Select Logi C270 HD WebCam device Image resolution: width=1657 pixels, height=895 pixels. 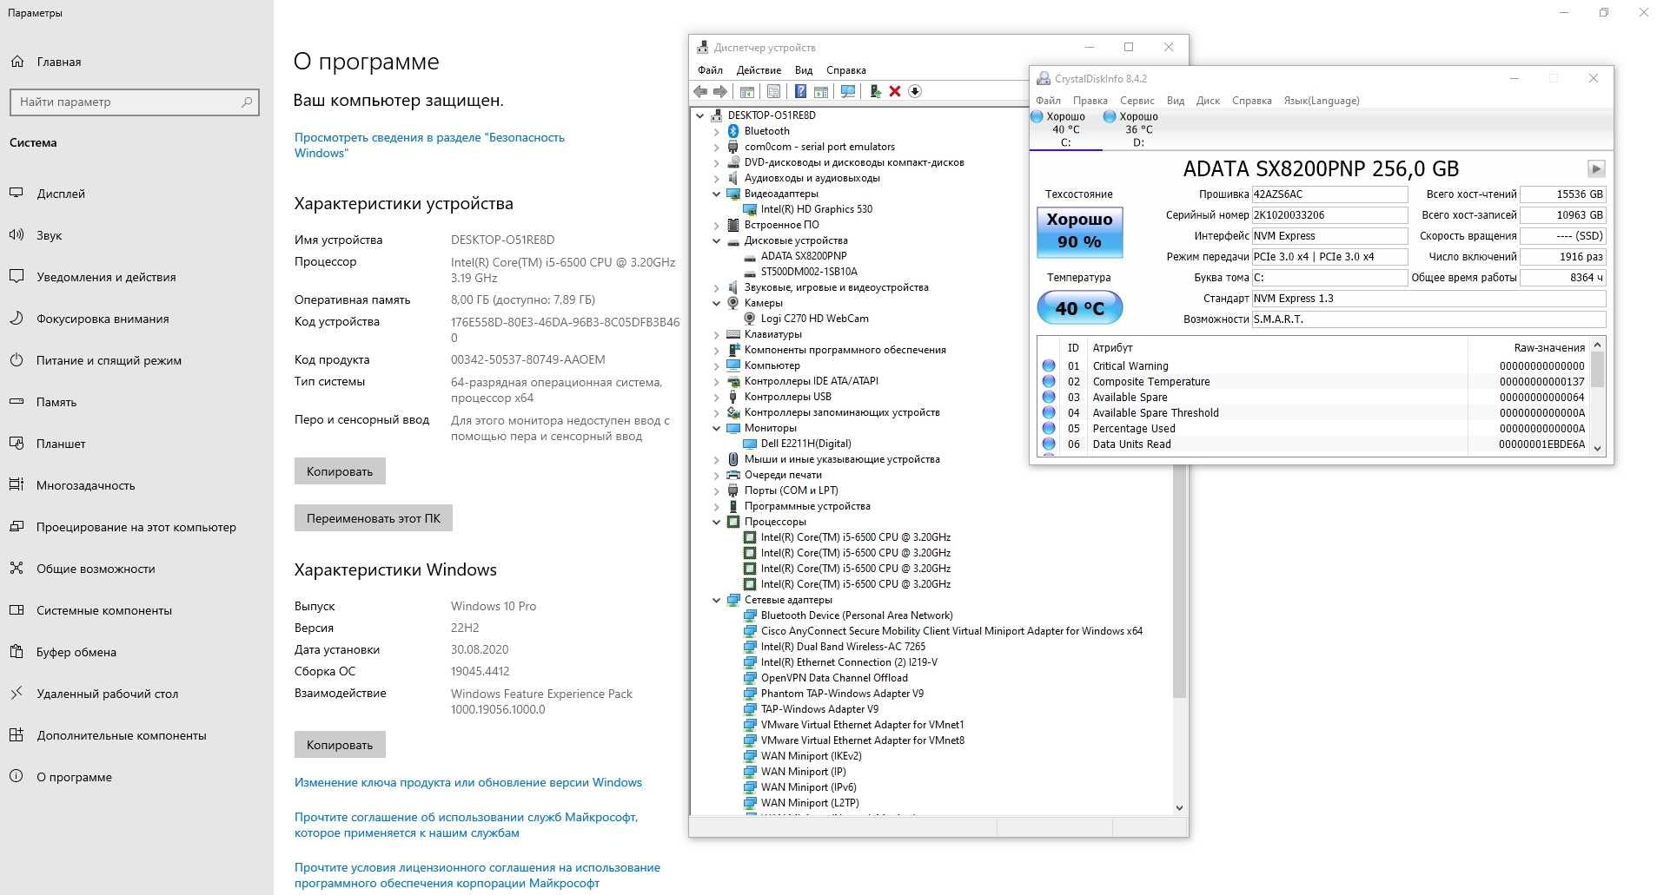point(814,319)
